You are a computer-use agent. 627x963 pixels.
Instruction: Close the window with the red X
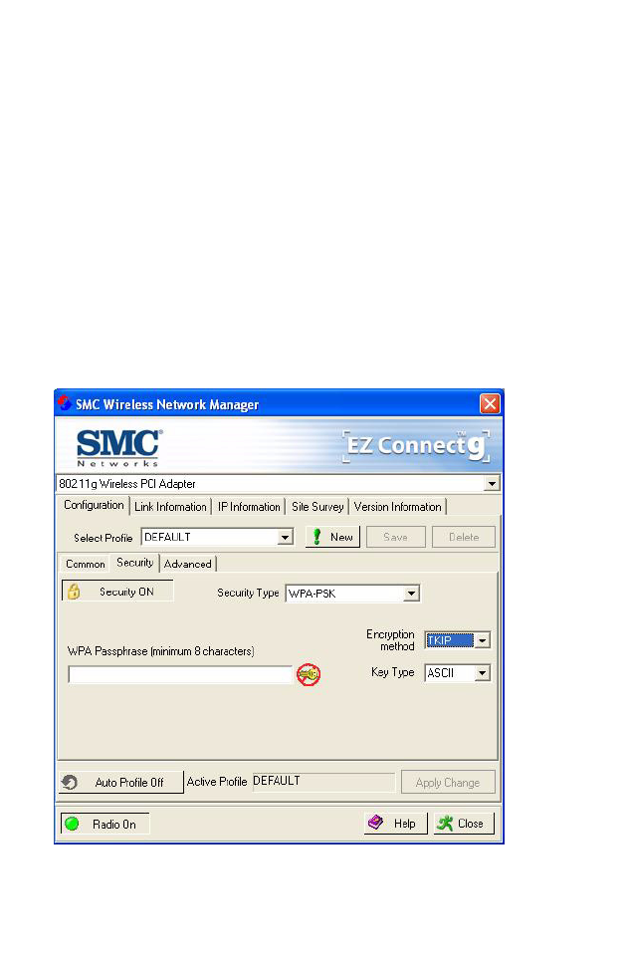pyautogui.click(x=490, y=404)
